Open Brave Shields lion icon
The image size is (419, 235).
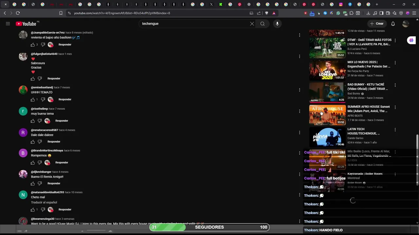266,13
